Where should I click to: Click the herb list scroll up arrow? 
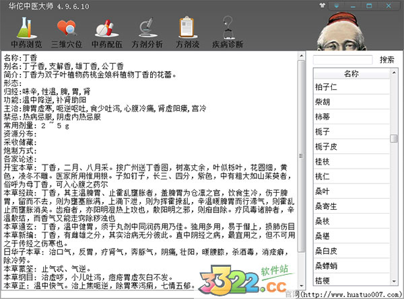(x=394, y=73)
